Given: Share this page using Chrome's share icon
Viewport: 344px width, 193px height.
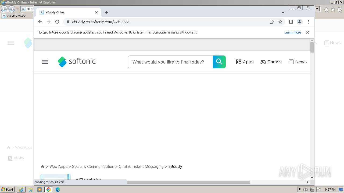Looking at the screenshot, I should [272, 22].
